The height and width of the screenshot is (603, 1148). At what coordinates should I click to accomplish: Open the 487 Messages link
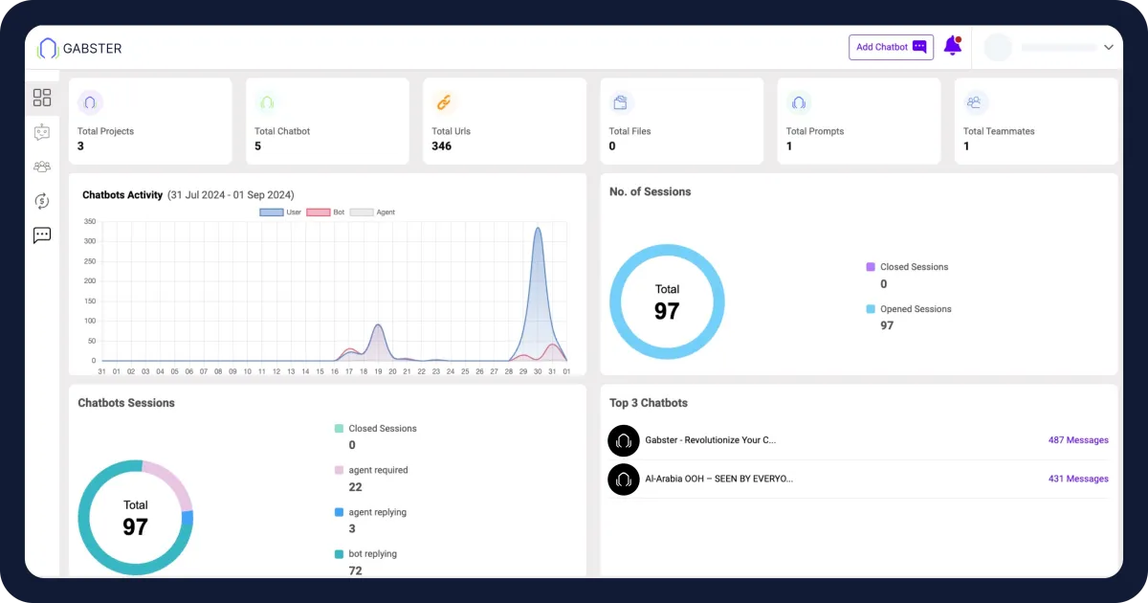point(1078,440)
